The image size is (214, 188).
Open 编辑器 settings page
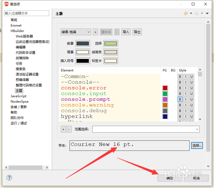[21, 47]
